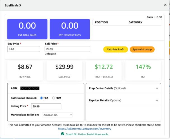Viewport: 170px width, 139px height.
Task: Open the Seller Central inventory link
Action: tap(84, 129)
